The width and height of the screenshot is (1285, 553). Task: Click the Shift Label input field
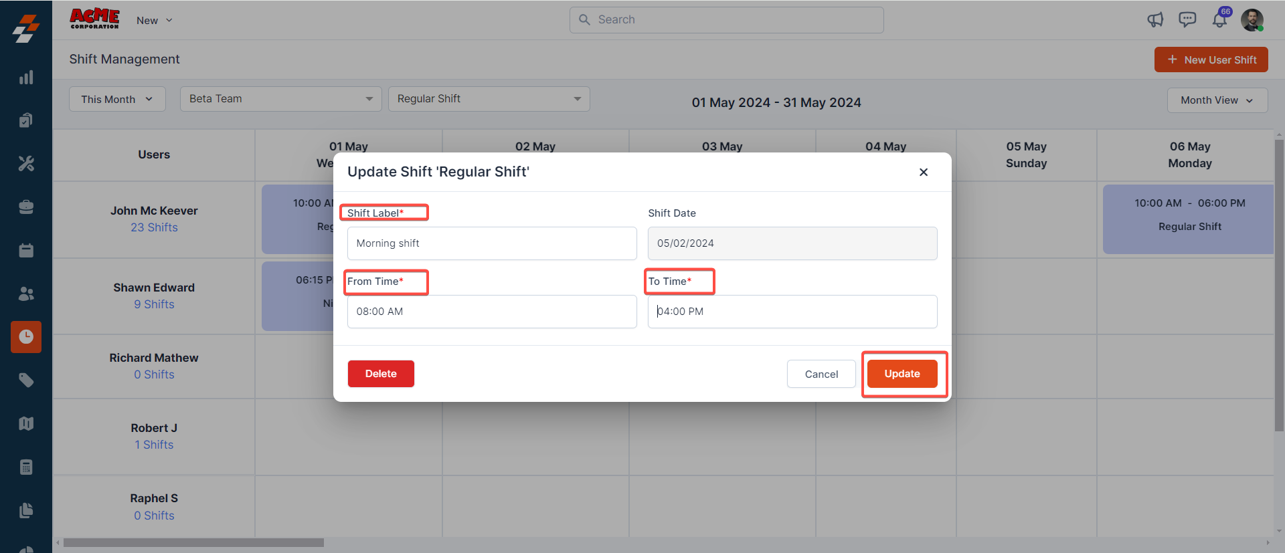click(x=492, y=243)
